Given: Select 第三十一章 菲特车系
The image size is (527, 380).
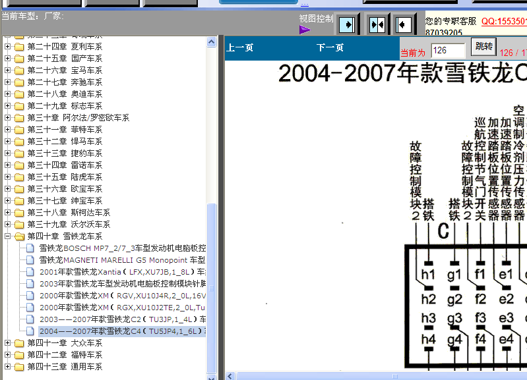Looking at the screenshot, I should (65, 130).
